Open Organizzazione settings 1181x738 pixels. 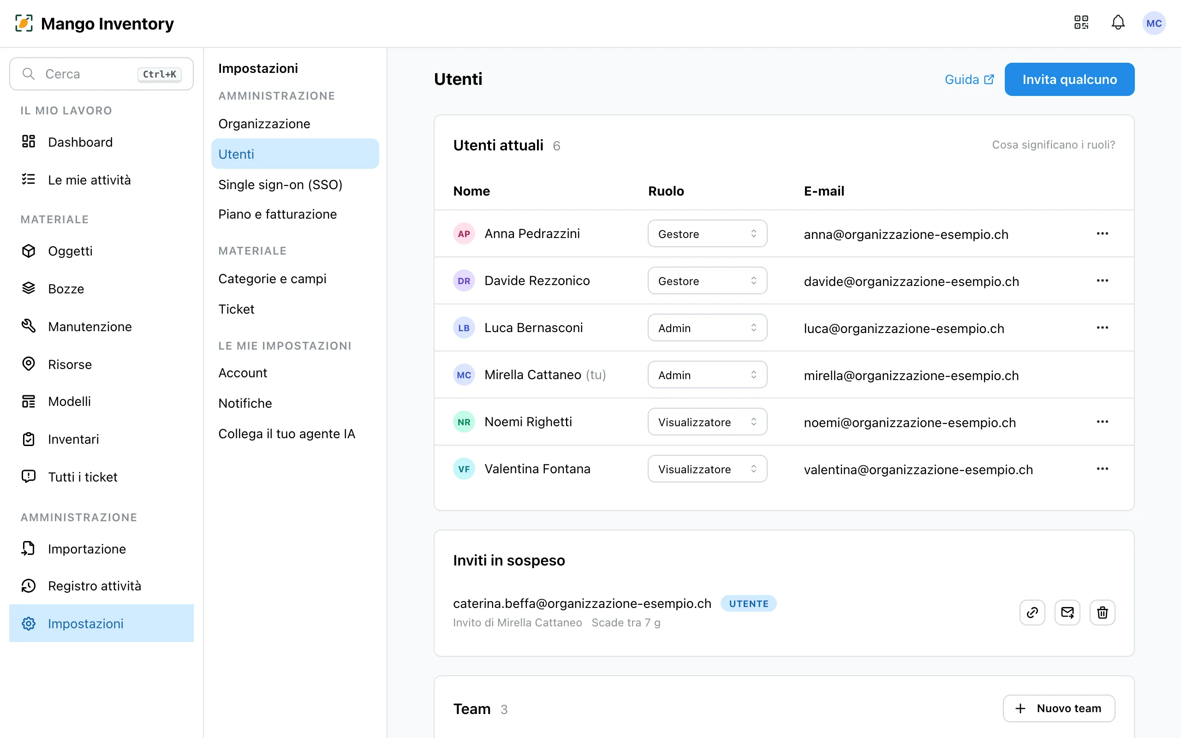(295, 124)
